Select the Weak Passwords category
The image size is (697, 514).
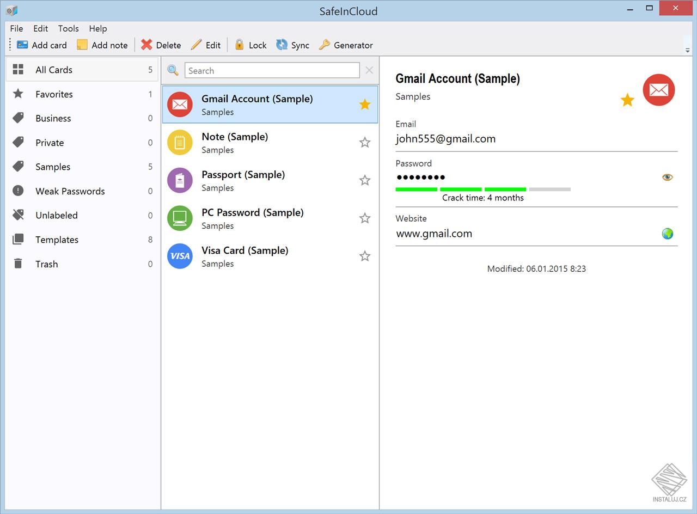coord(70,191)
